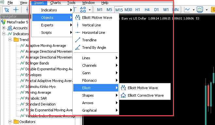The image size is (215, 125).
Task: Select Moving Average in Navigator
Action: click(38, 92)
